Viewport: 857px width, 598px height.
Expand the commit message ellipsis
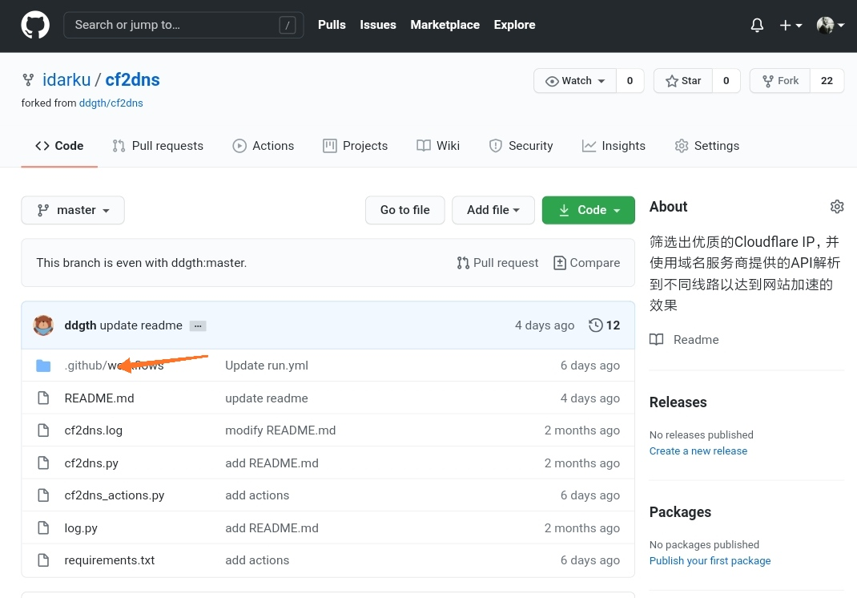click(x=198, y=325)
